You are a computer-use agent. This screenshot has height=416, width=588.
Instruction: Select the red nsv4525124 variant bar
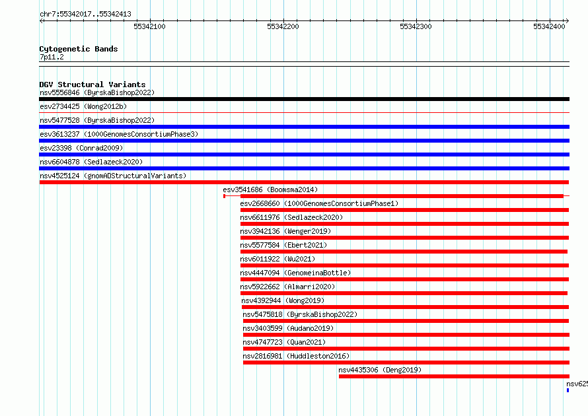304,182
